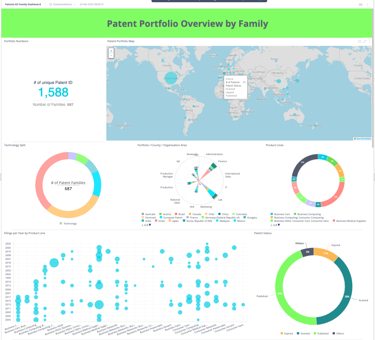Toggle Israel in the country legend
The height and width of the screenshot is (340, 375).
[160, 221]
